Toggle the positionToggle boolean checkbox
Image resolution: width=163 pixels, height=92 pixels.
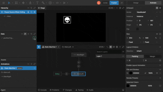34,38
